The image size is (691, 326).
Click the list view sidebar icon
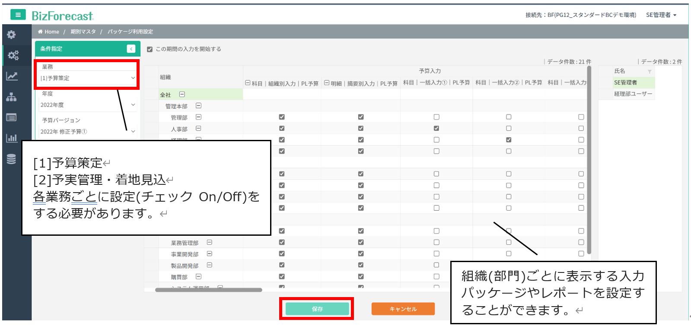[x=12, y=117]
